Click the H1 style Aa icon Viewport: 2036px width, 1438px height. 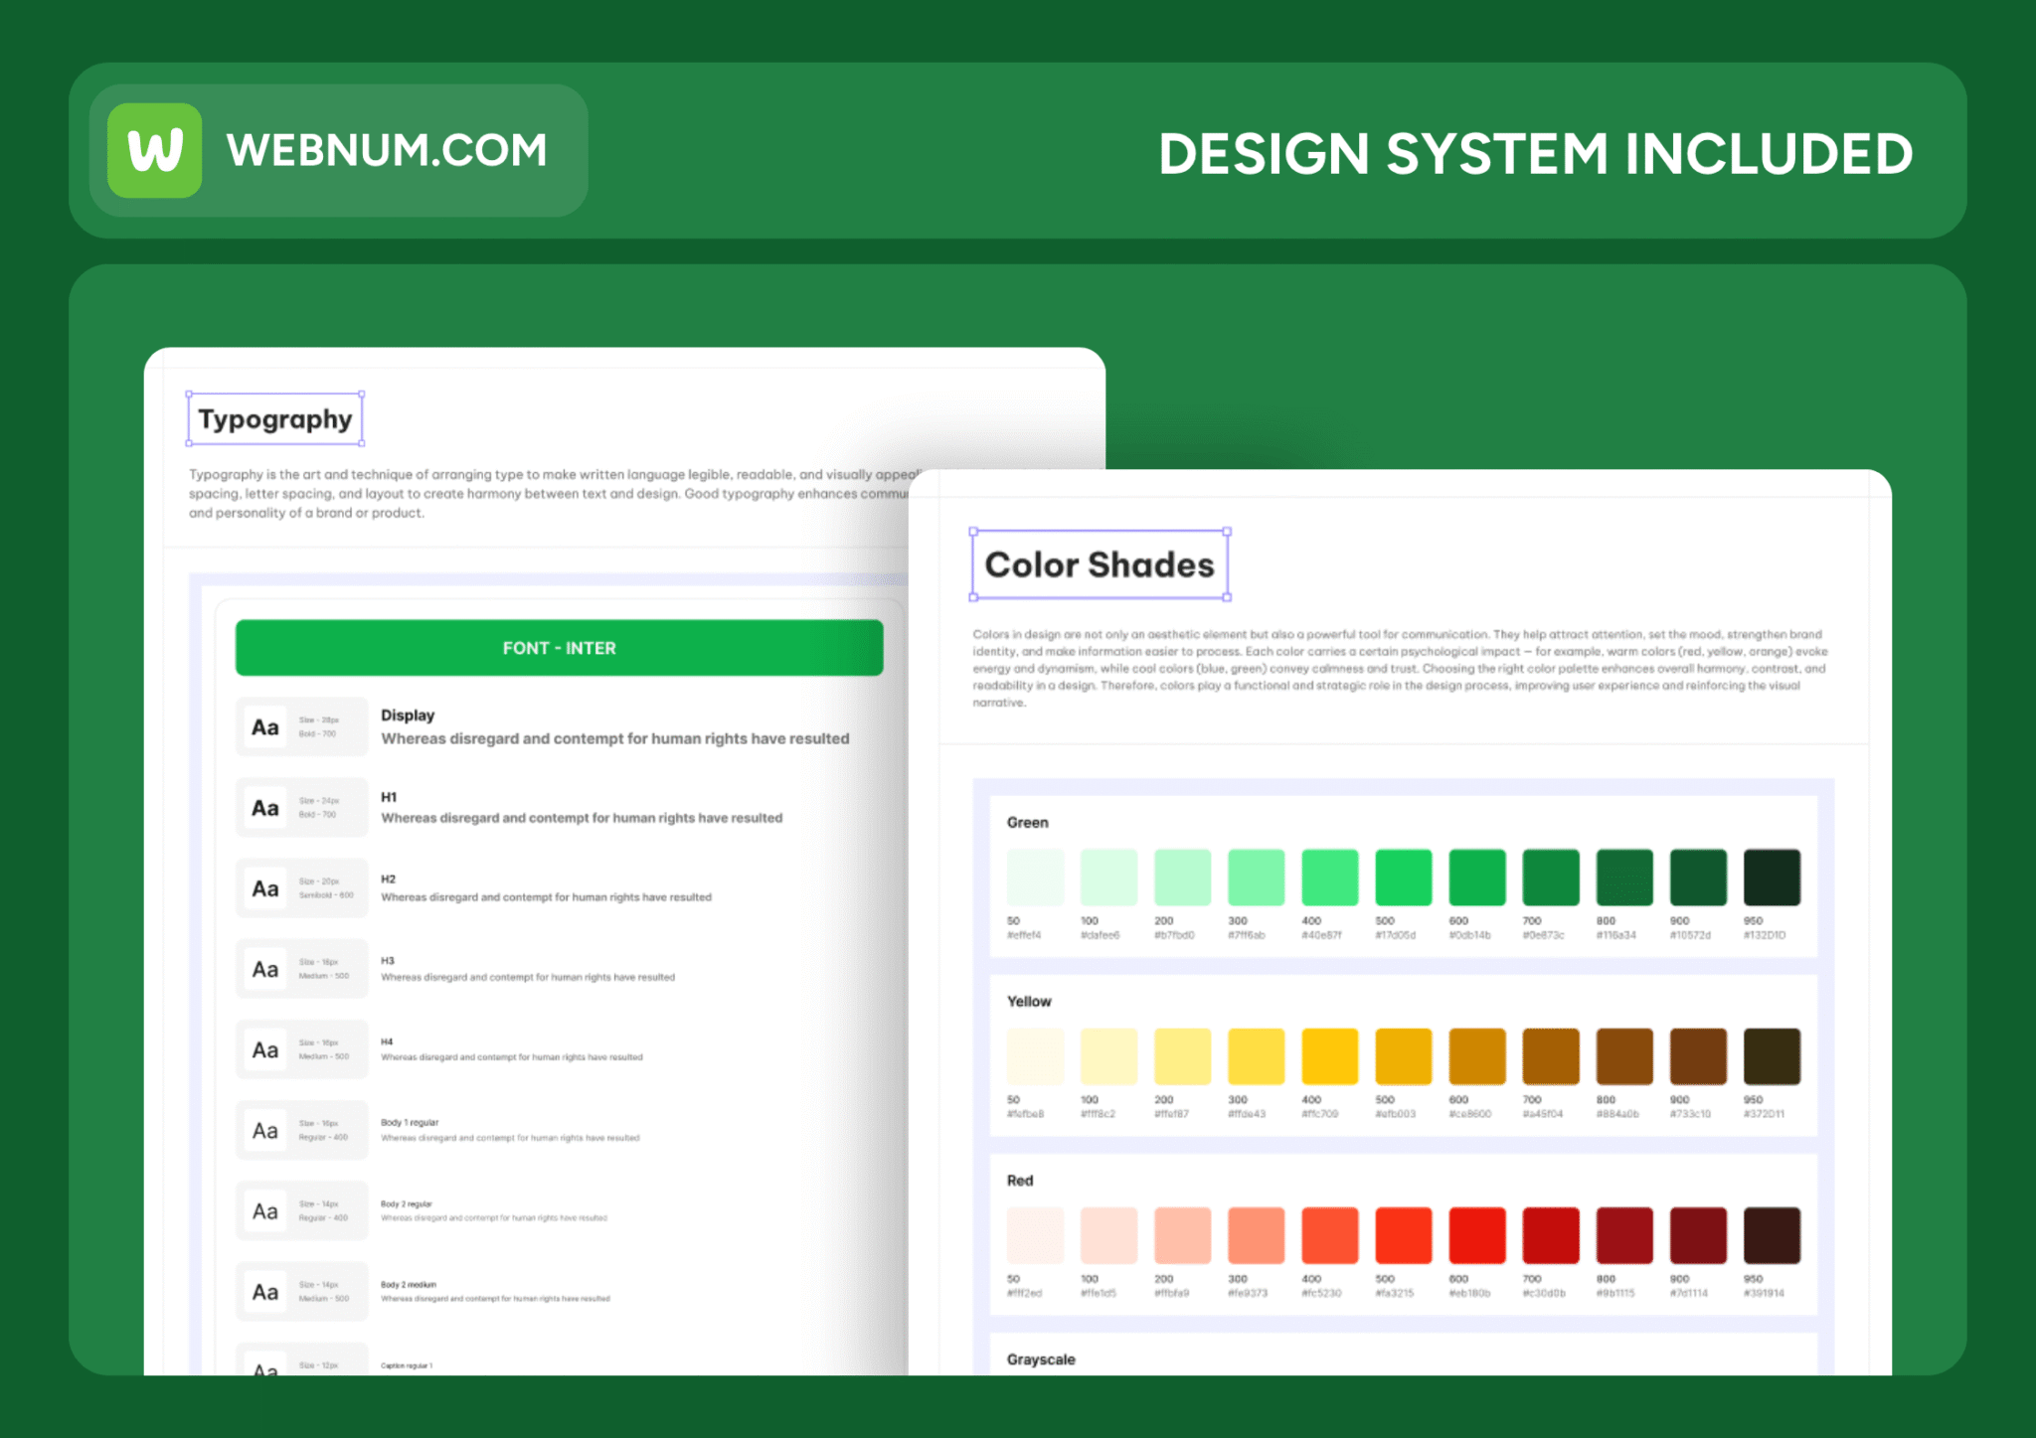click(264, 808)
